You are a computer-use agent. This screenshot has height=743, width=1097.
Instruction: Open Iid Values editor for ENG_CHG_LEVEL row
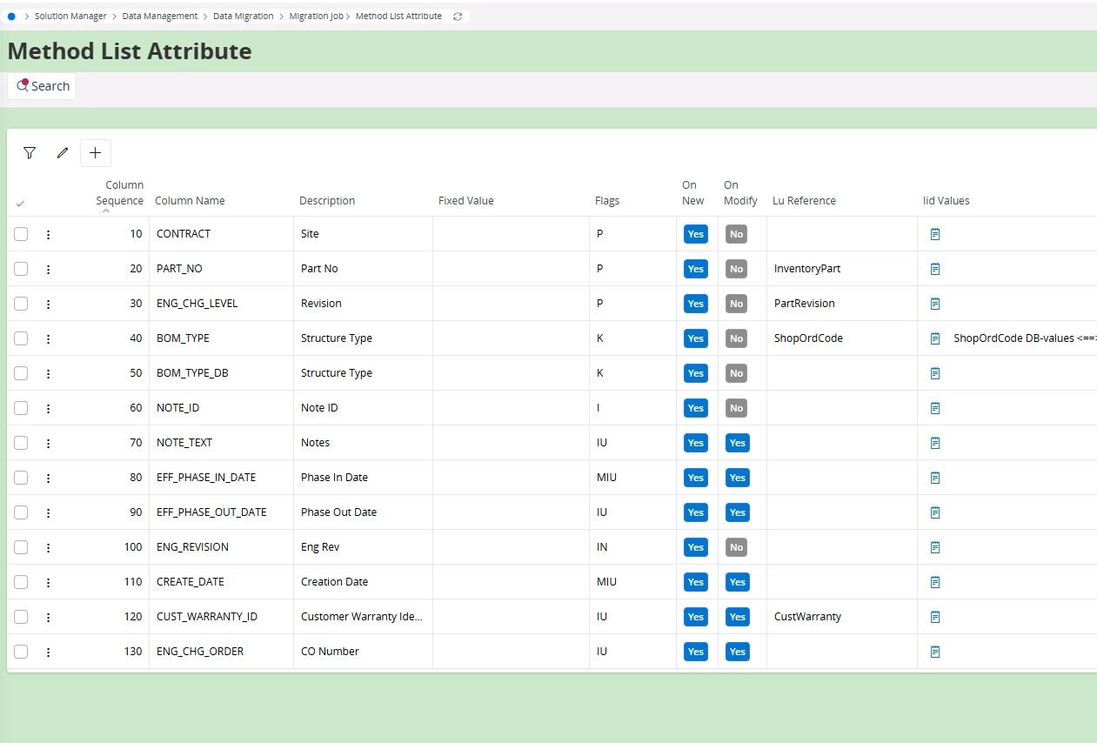pyautogui.click(x=935, y=304)
